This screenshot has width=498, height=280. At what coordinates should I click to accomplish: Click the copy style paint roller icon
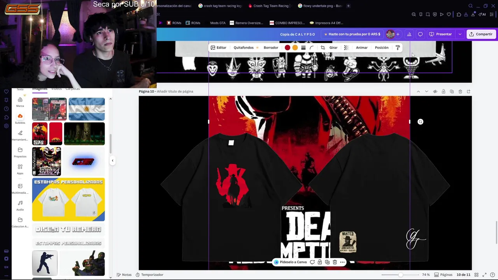(398, 47)
